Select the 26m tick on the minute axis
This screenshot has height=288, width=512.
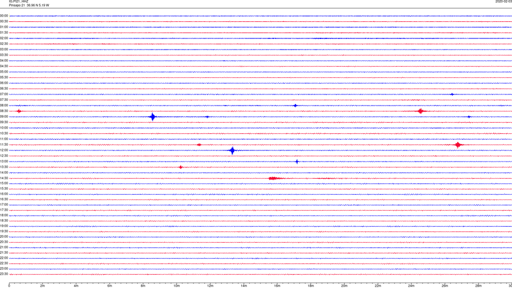(x=445, y=286)
